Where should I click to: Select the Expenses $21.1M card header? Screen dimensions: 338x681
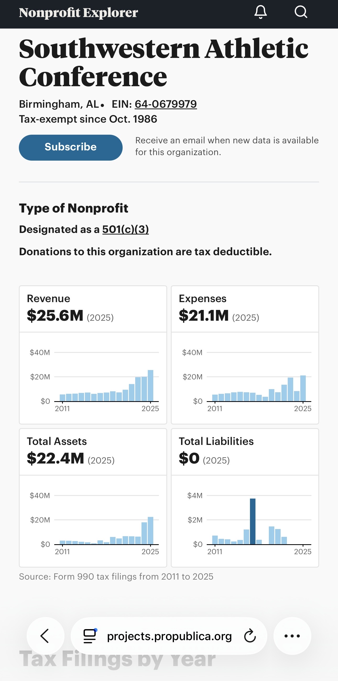(x=245, y=309)
